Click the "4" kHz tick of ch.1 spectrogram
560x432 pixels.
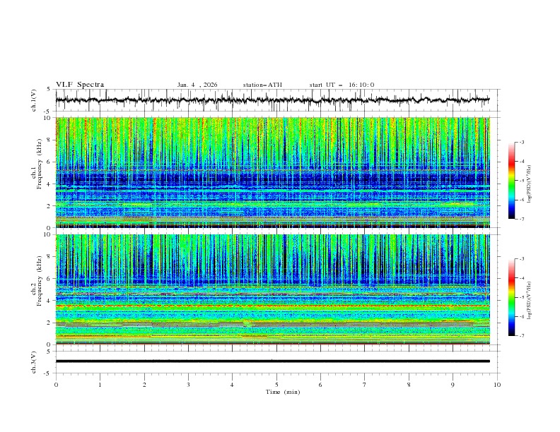click(49, 184)
